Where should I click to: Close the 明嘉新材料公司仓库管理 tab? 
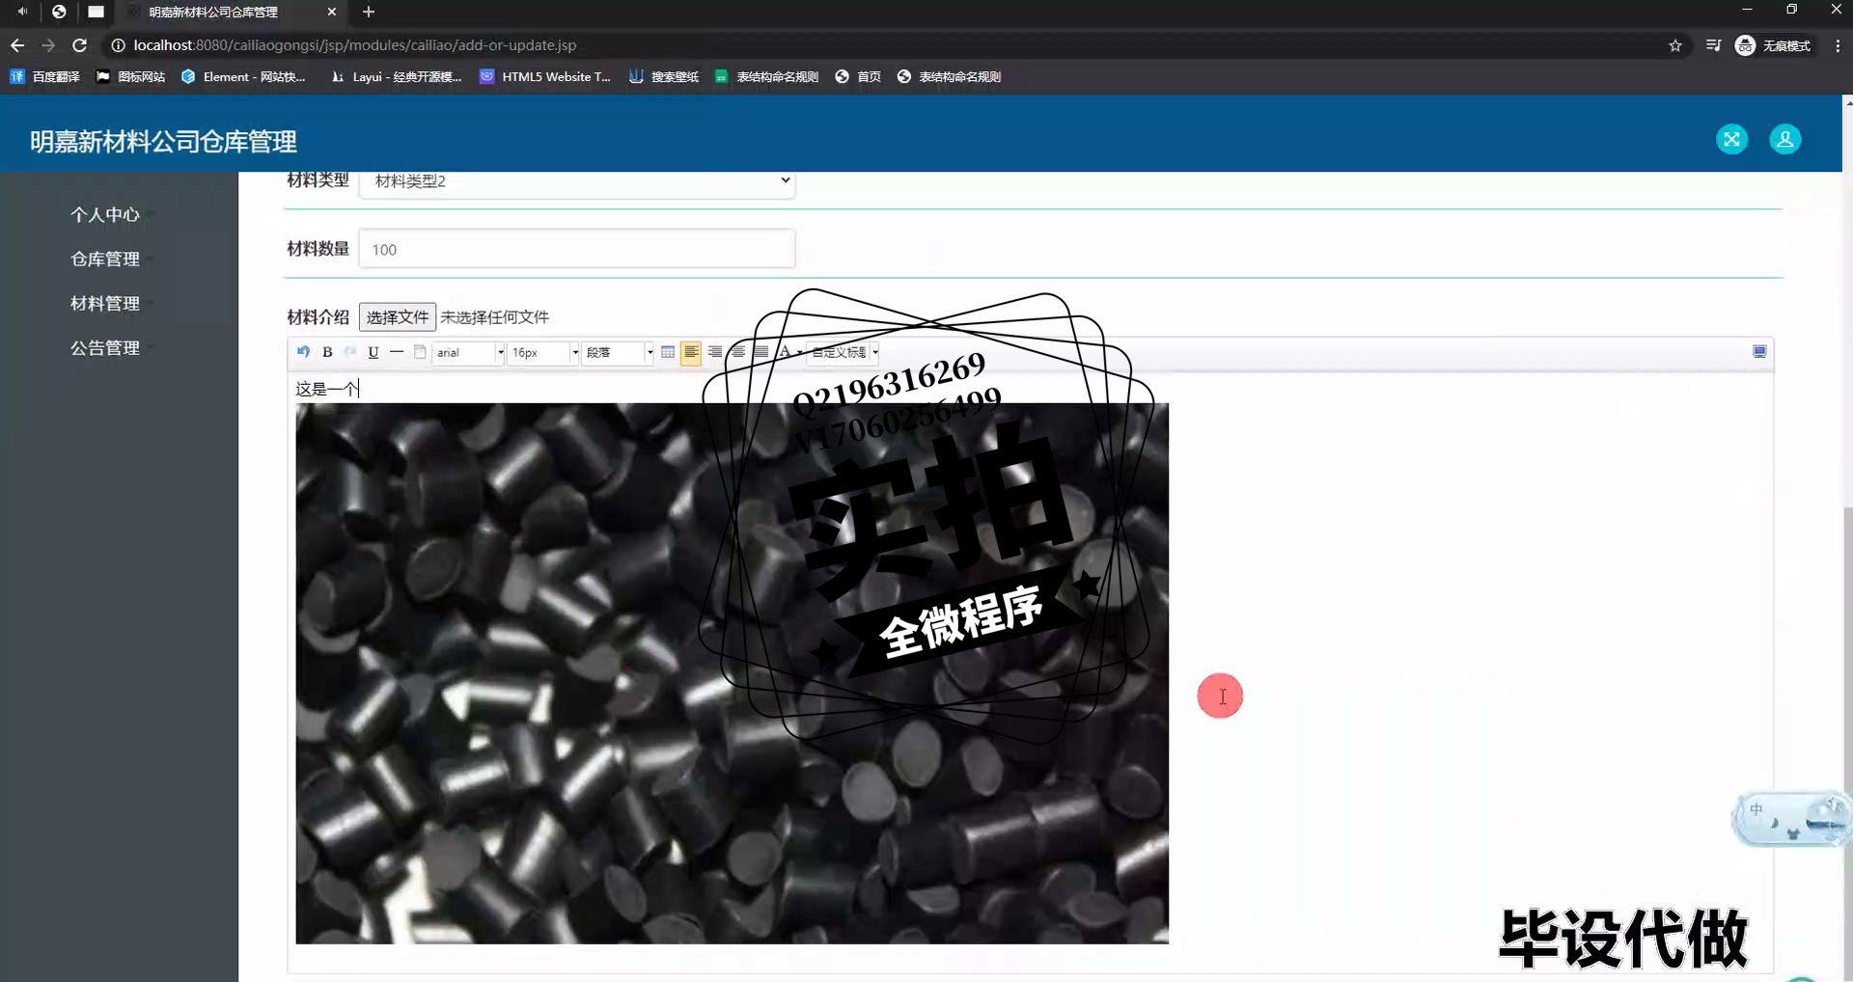click(x=332, y=13)
